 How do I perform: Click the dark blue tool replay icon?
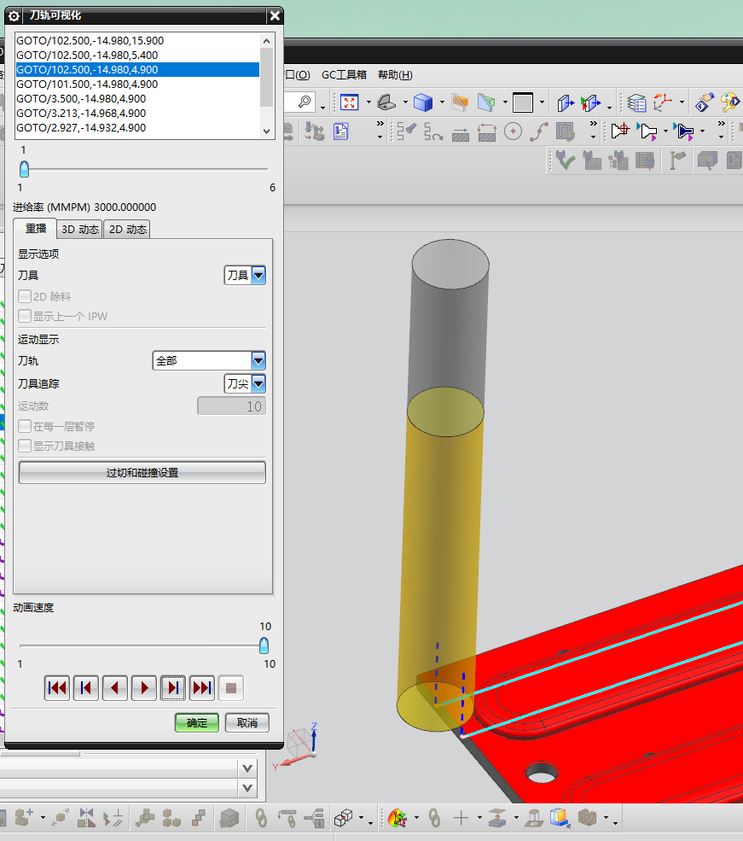point(685,131)
